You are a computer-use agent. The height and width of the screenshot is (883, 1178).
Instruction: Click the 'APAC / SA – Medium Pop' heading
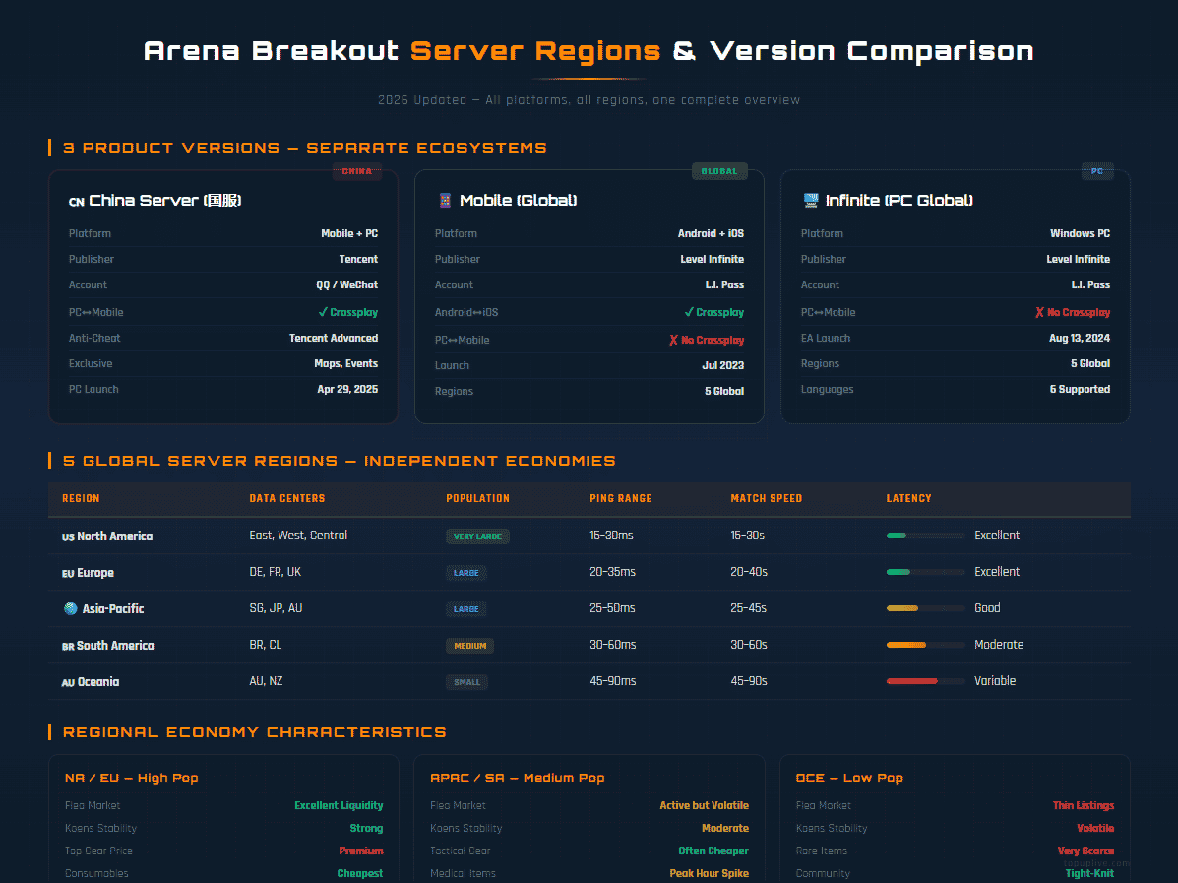518,778
